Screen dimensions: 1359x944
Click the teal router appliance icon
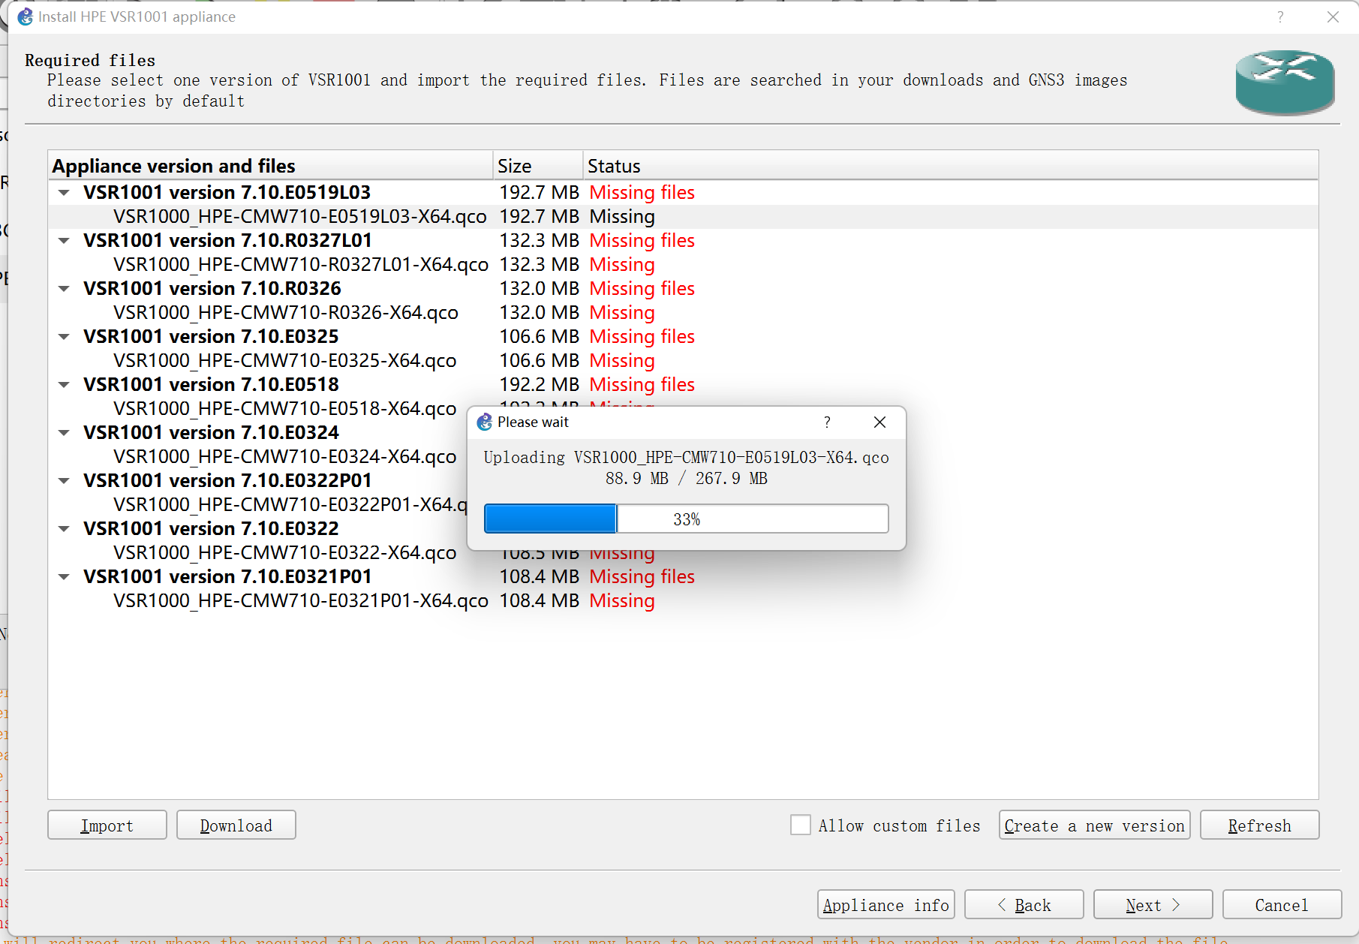click(x=1285, y=82)
